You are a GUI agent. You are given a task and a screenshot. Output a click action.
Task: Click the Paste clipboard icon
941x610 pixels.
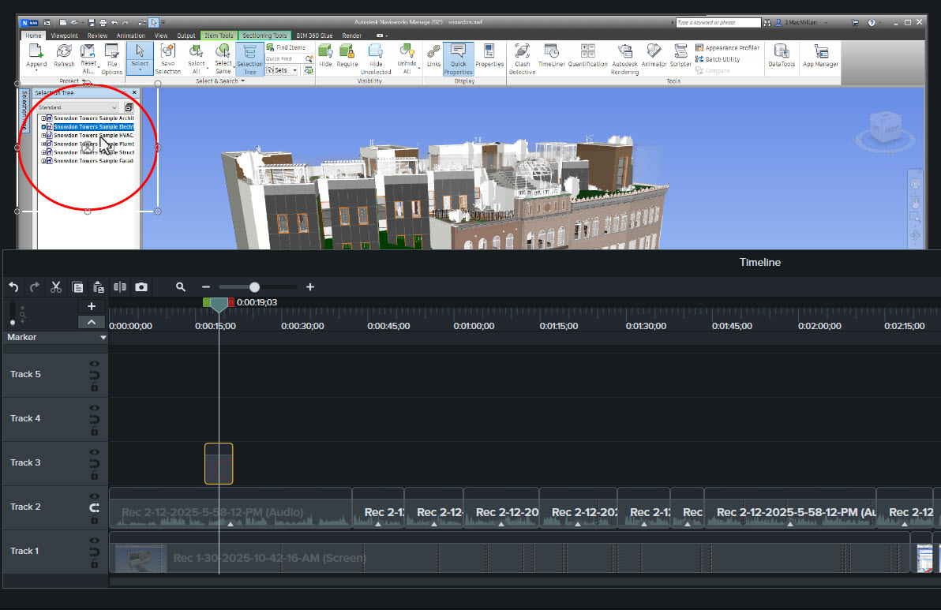(99, 287)
